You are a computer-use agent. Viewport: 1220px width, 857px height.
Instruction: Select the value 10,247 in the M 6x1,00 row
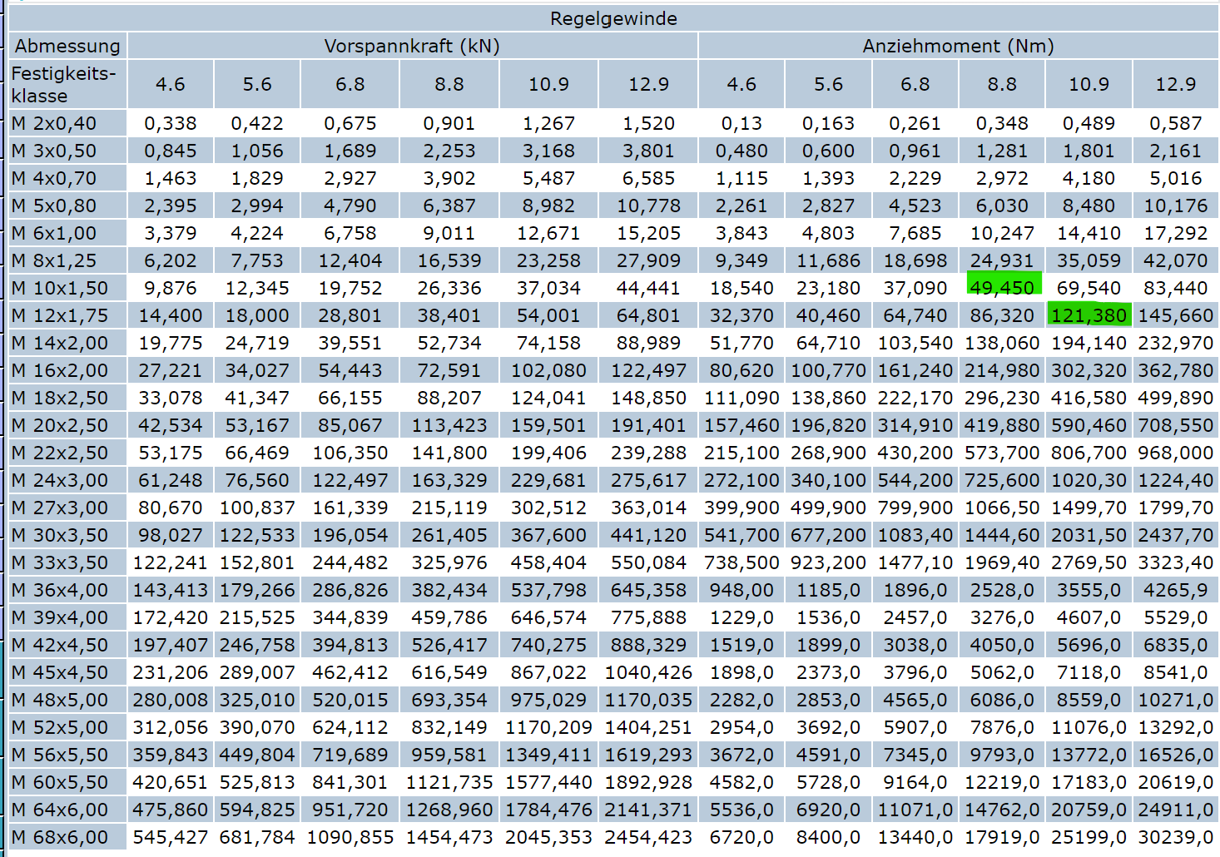click(1002, 233)
